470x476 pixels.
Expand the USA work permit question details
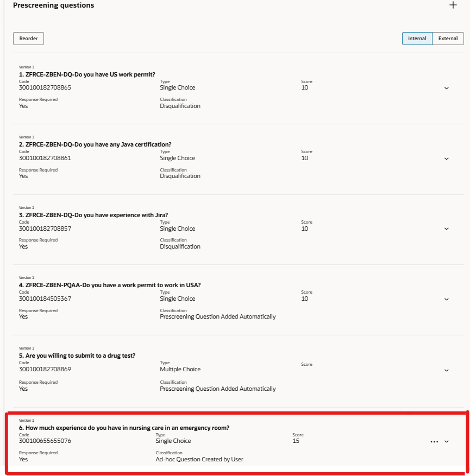tap(446, 299)
